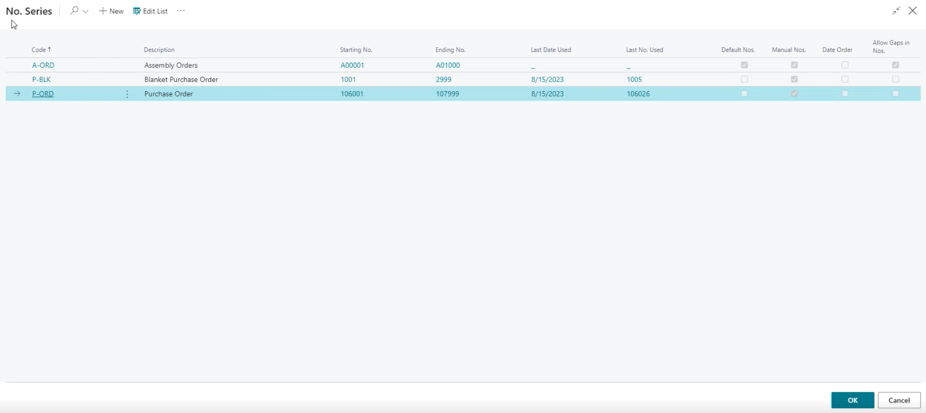Click the row selector arrow for P-ORD
926x413 pixels.
coord(17,94)
